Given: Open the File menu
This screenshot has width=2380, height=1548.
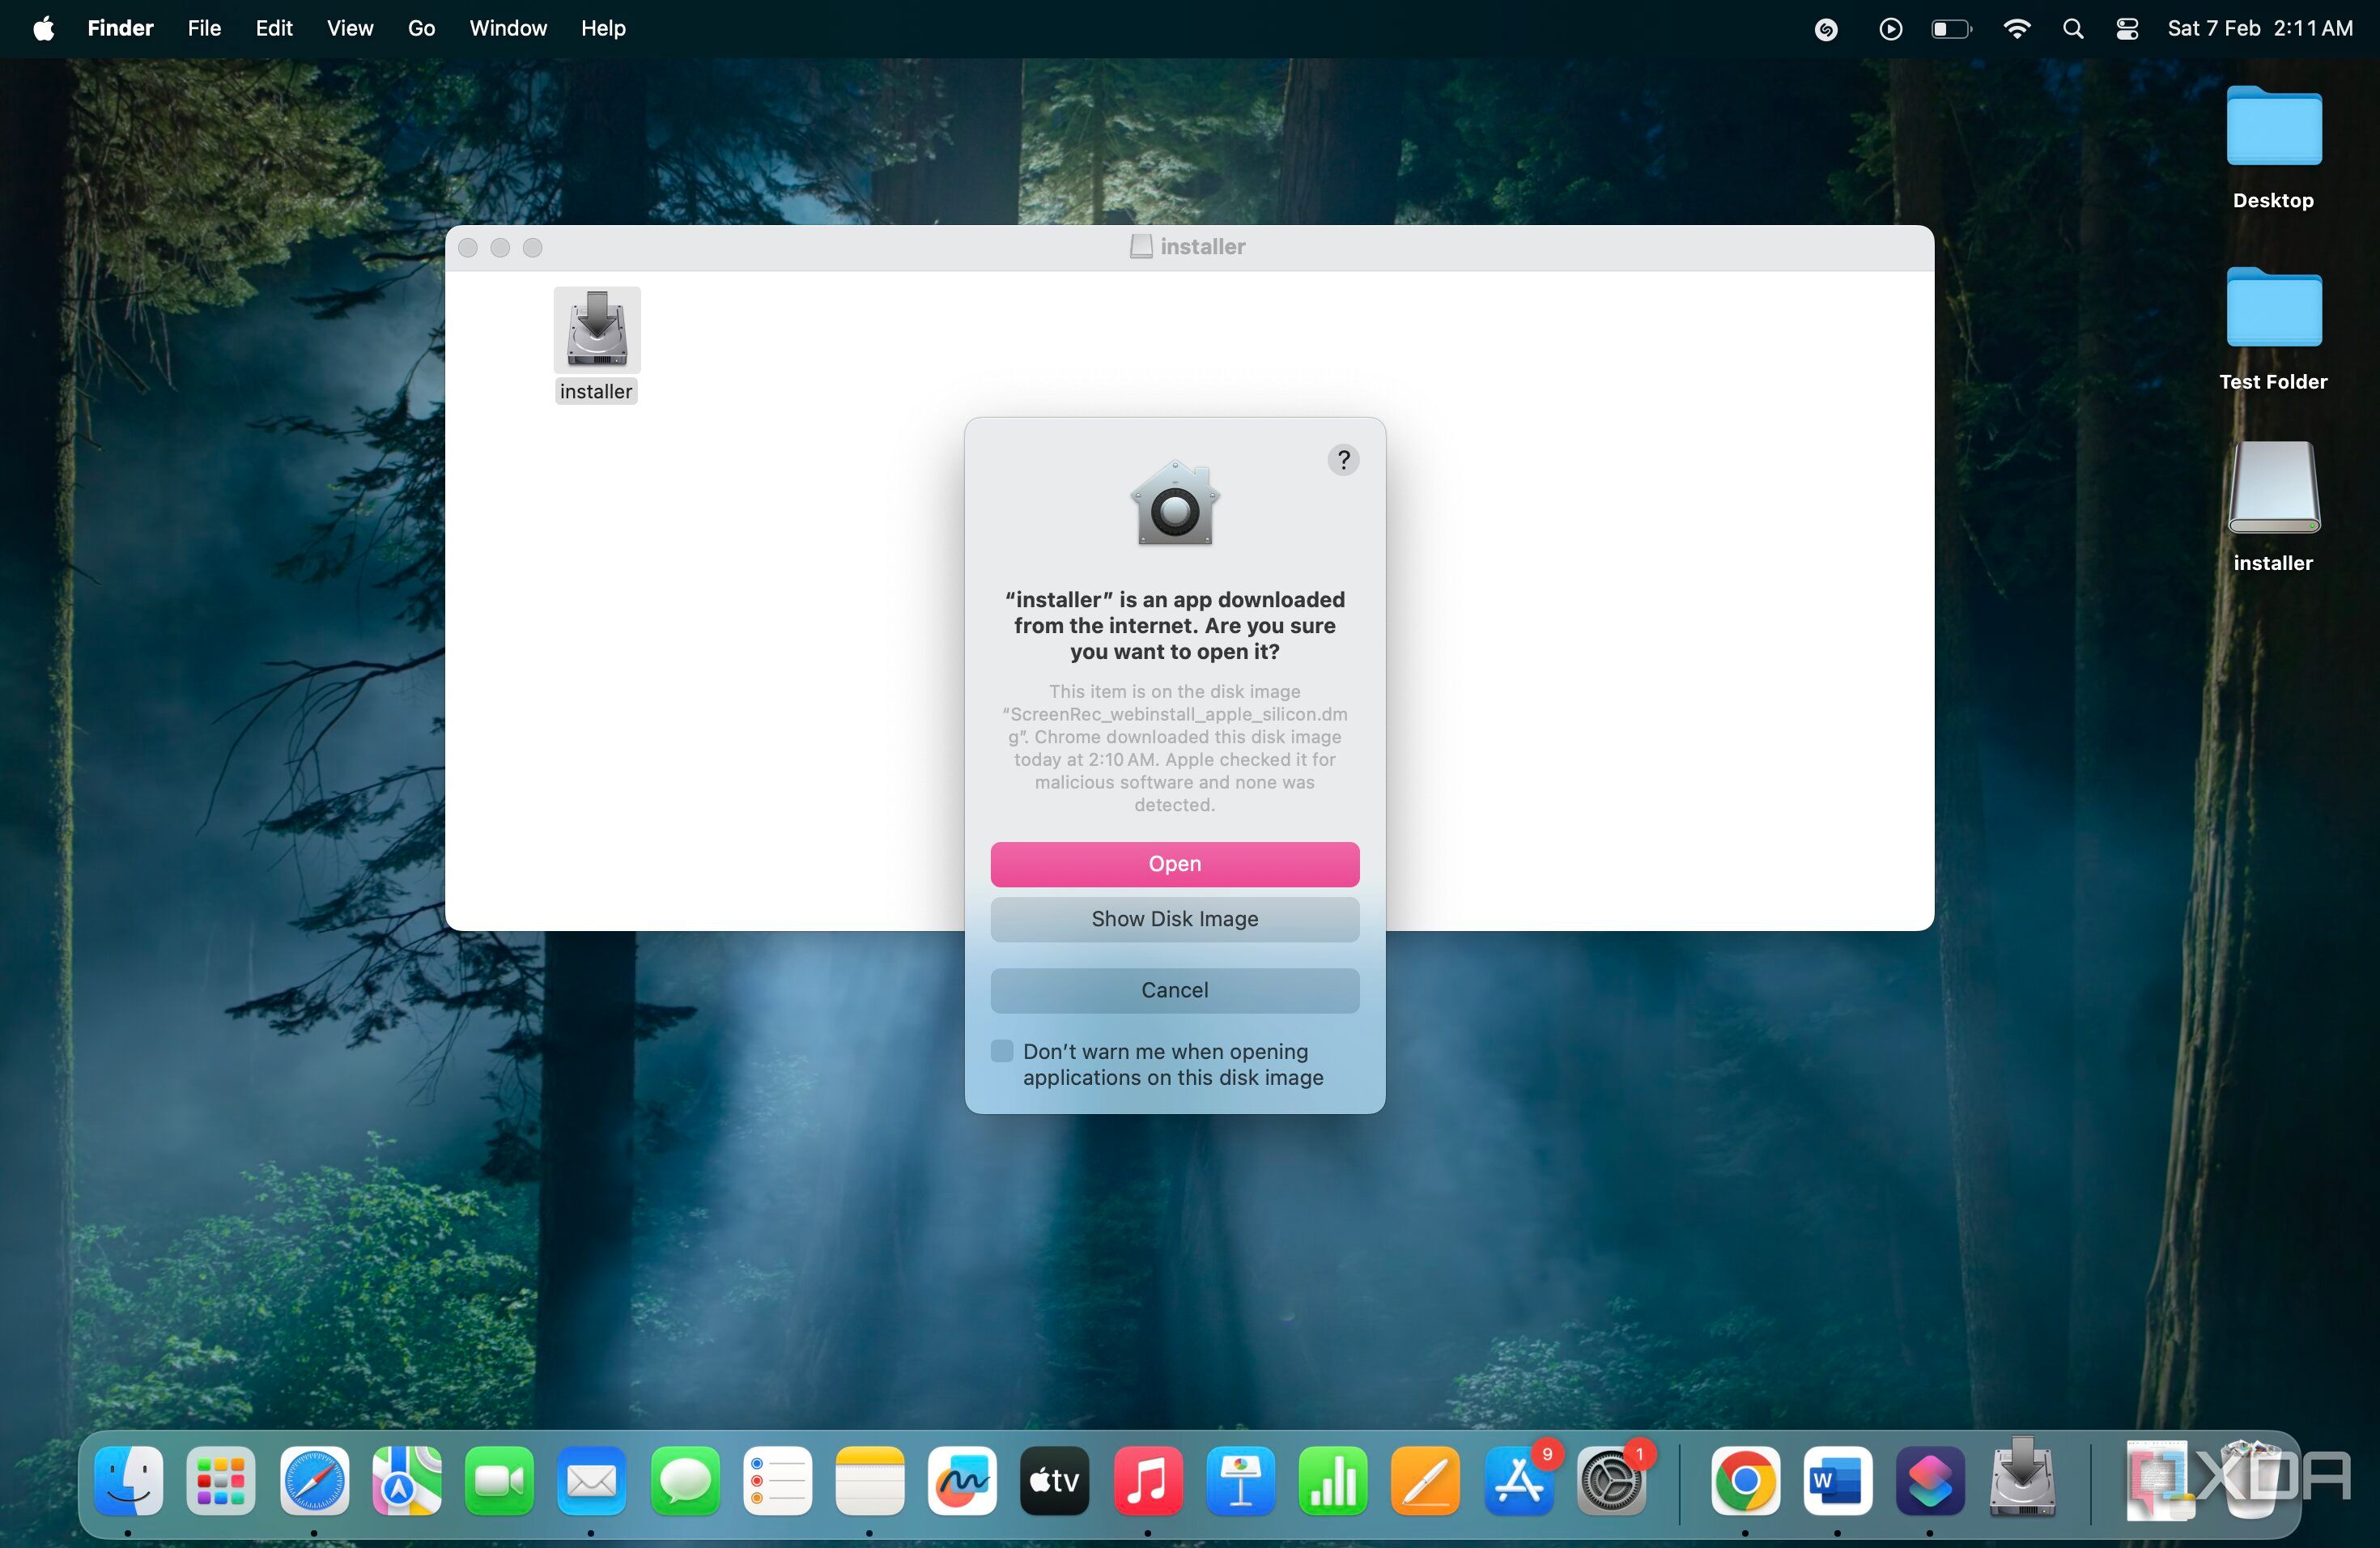Looking at the screenshot, I should [204, 28].
